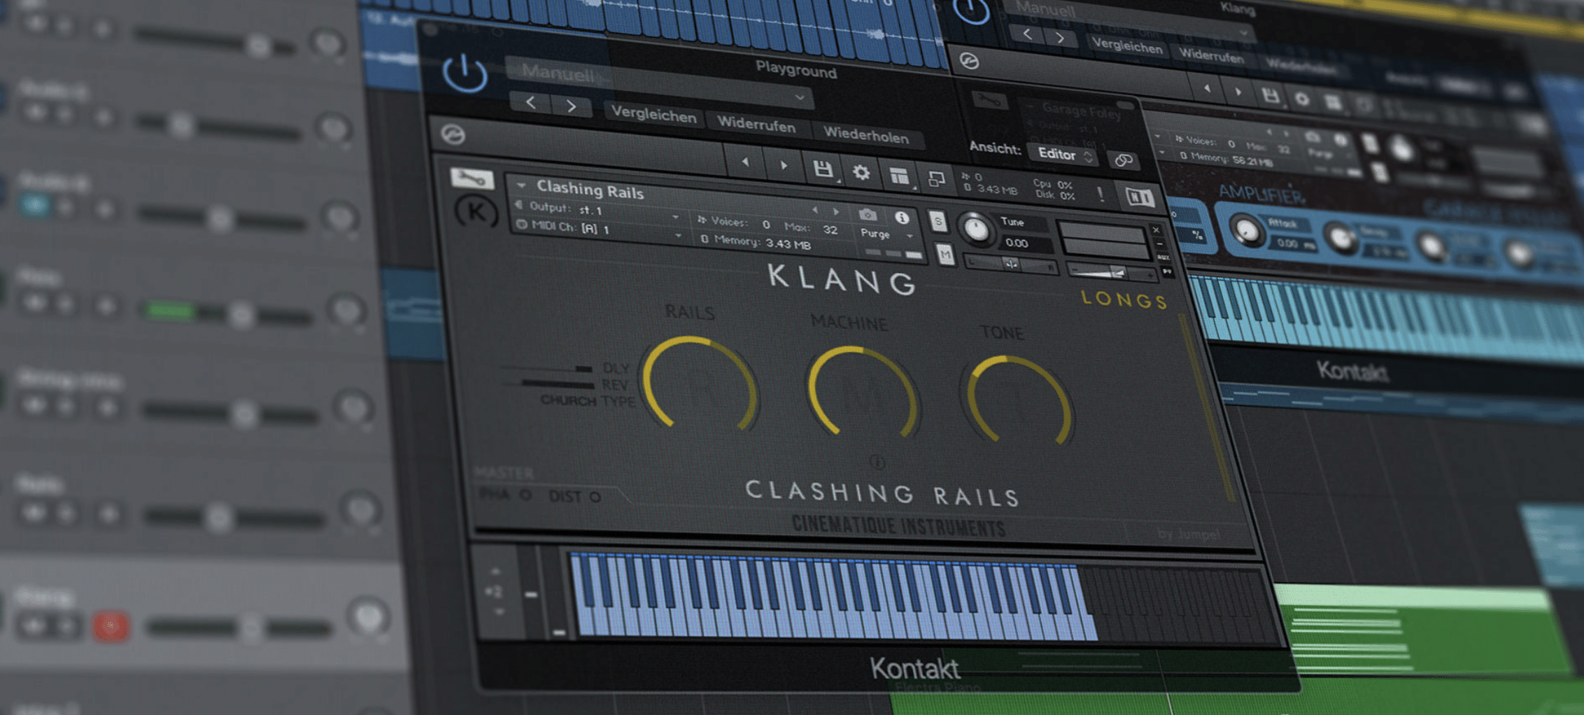The width and height of the screenshot is (1584, 715).
Task: Click the NI logo in Kontakt header
Action: [1139, 197]
